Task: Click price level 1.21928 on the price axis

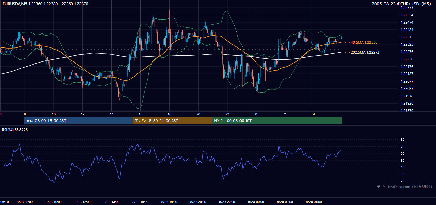Action: [x=407, y=103]
